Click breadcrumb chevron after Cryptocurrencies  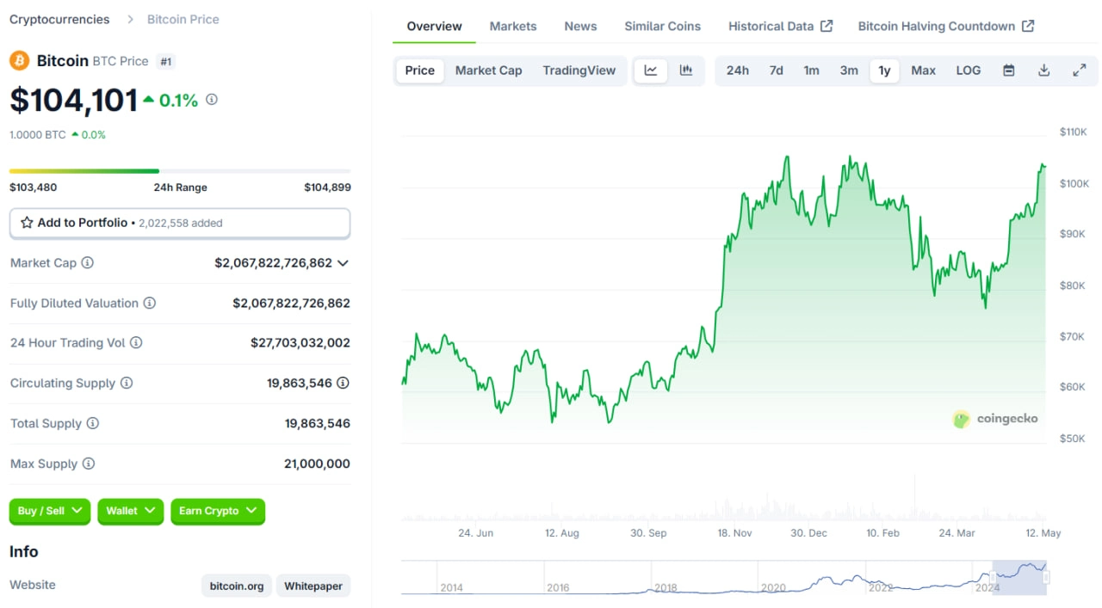pos(130,19)
